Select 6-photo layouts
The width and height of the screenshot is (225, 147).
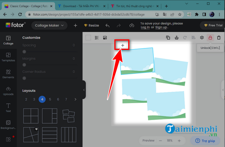tap(58, 99)
